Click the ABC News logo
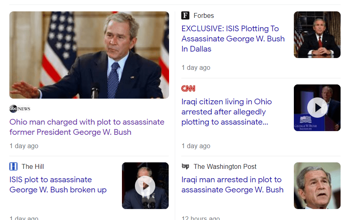 (x=20, y=109)
